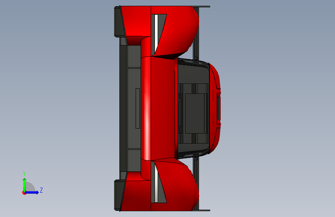Select the black tire at the bottom left
335x217 pixels.
pyautogui.click(x=119, y=195)
